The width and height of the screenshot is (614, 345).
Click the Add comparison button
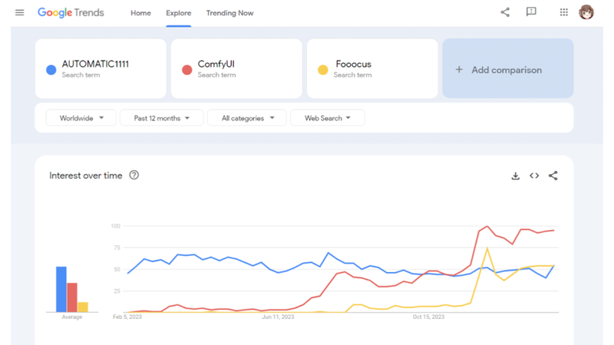pyautogui.click(x=508, y=68)
